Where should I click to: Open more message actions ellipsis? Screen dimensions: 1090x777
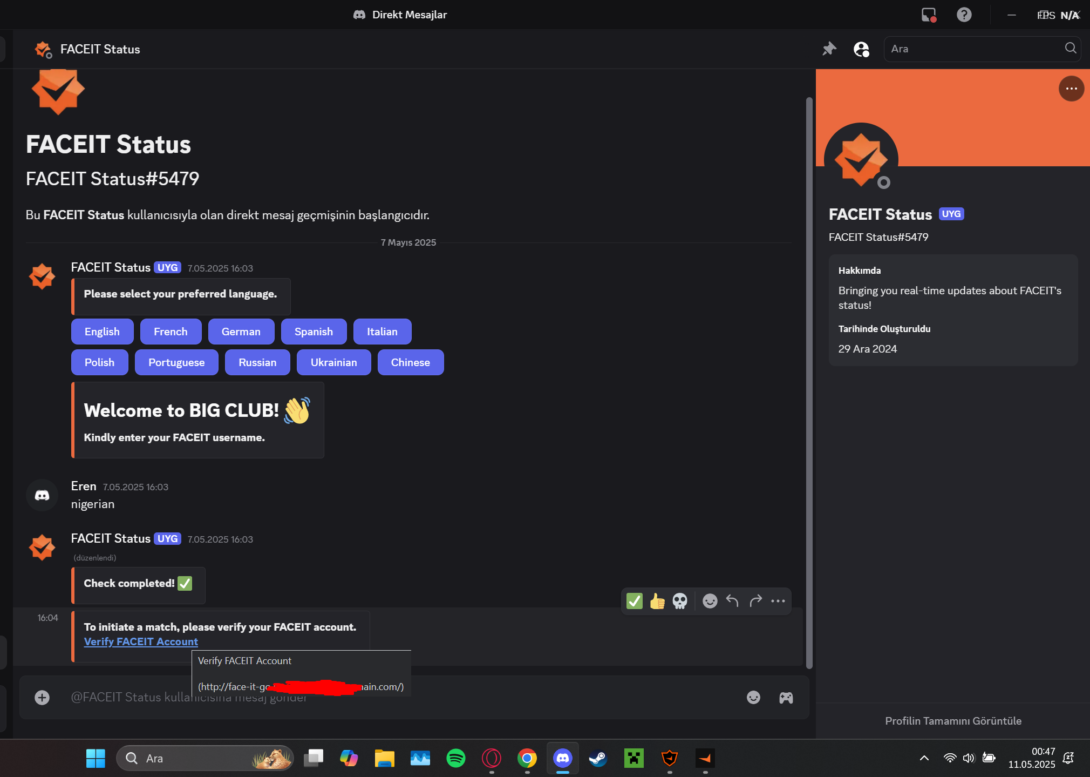[778, 601]
